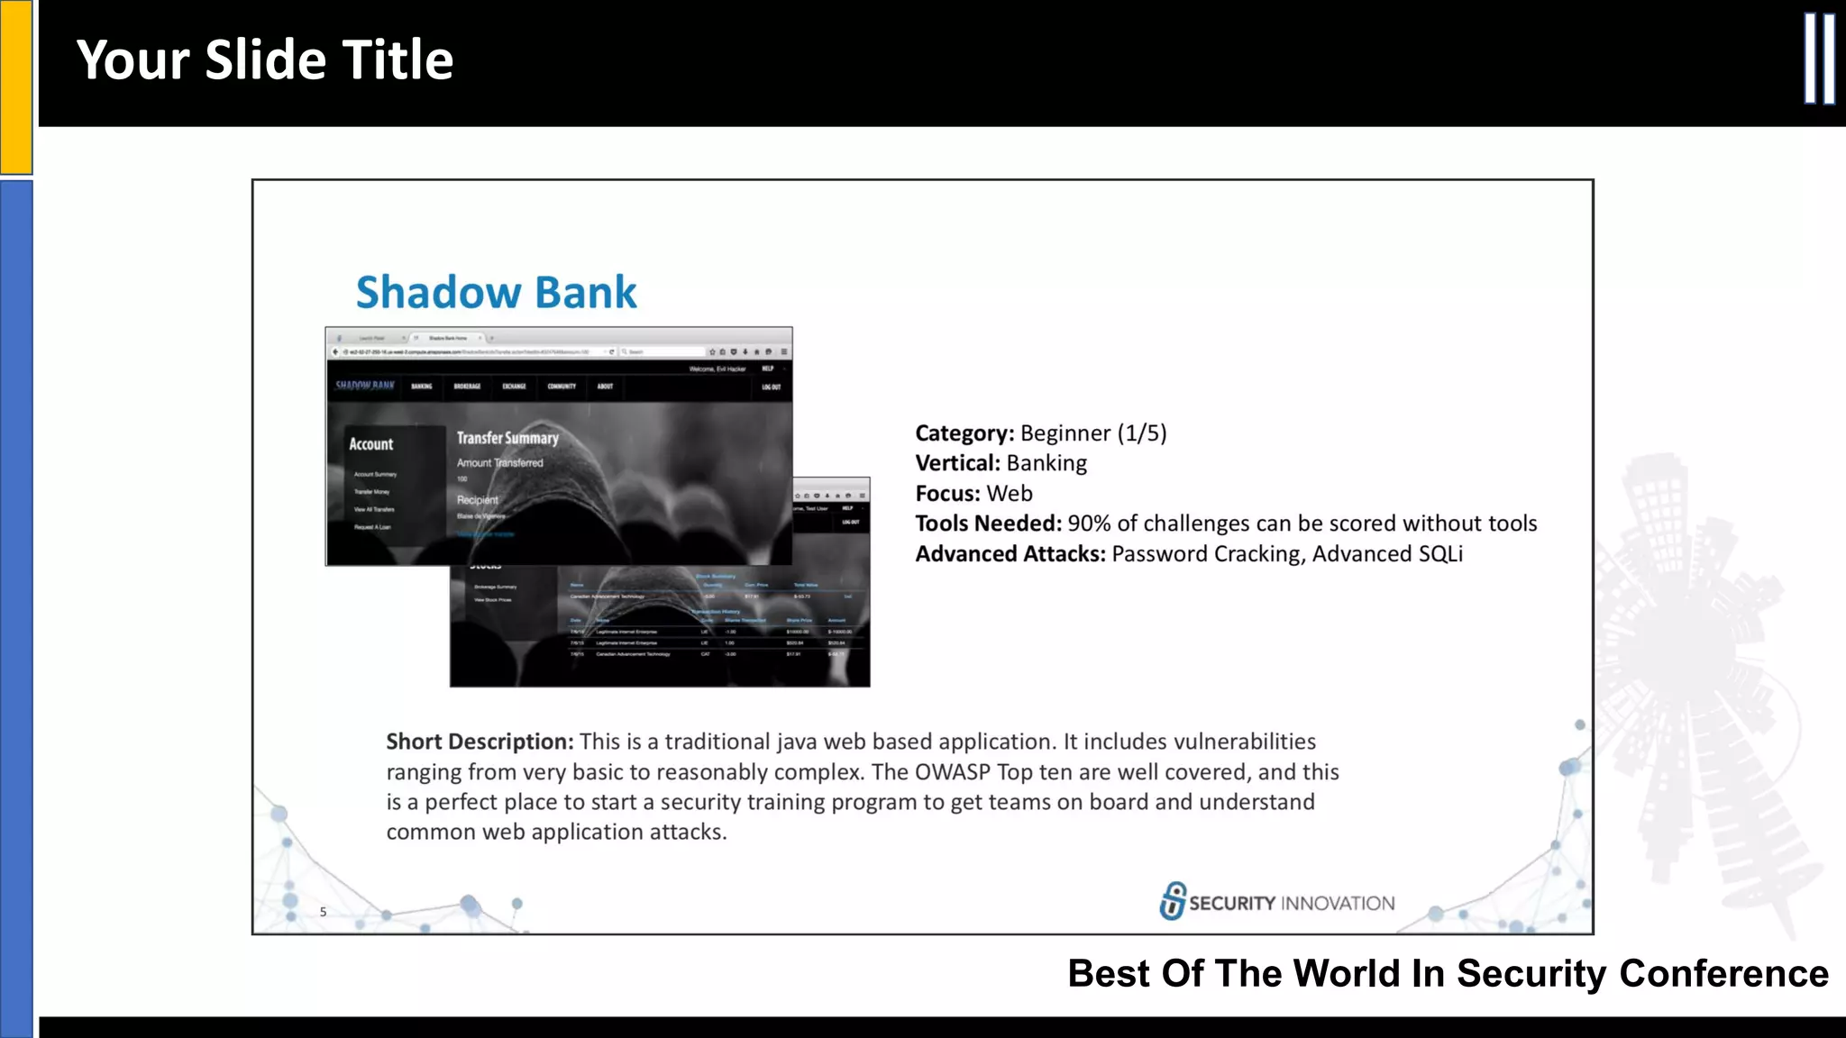
Task: Open EXCHANGE menu in Shadow Bank screenshot
Action: click(514, 386)
